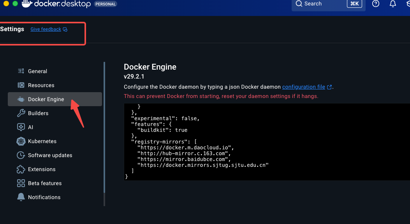
Task: Focus the Search field in header
Action: point(328,4)
